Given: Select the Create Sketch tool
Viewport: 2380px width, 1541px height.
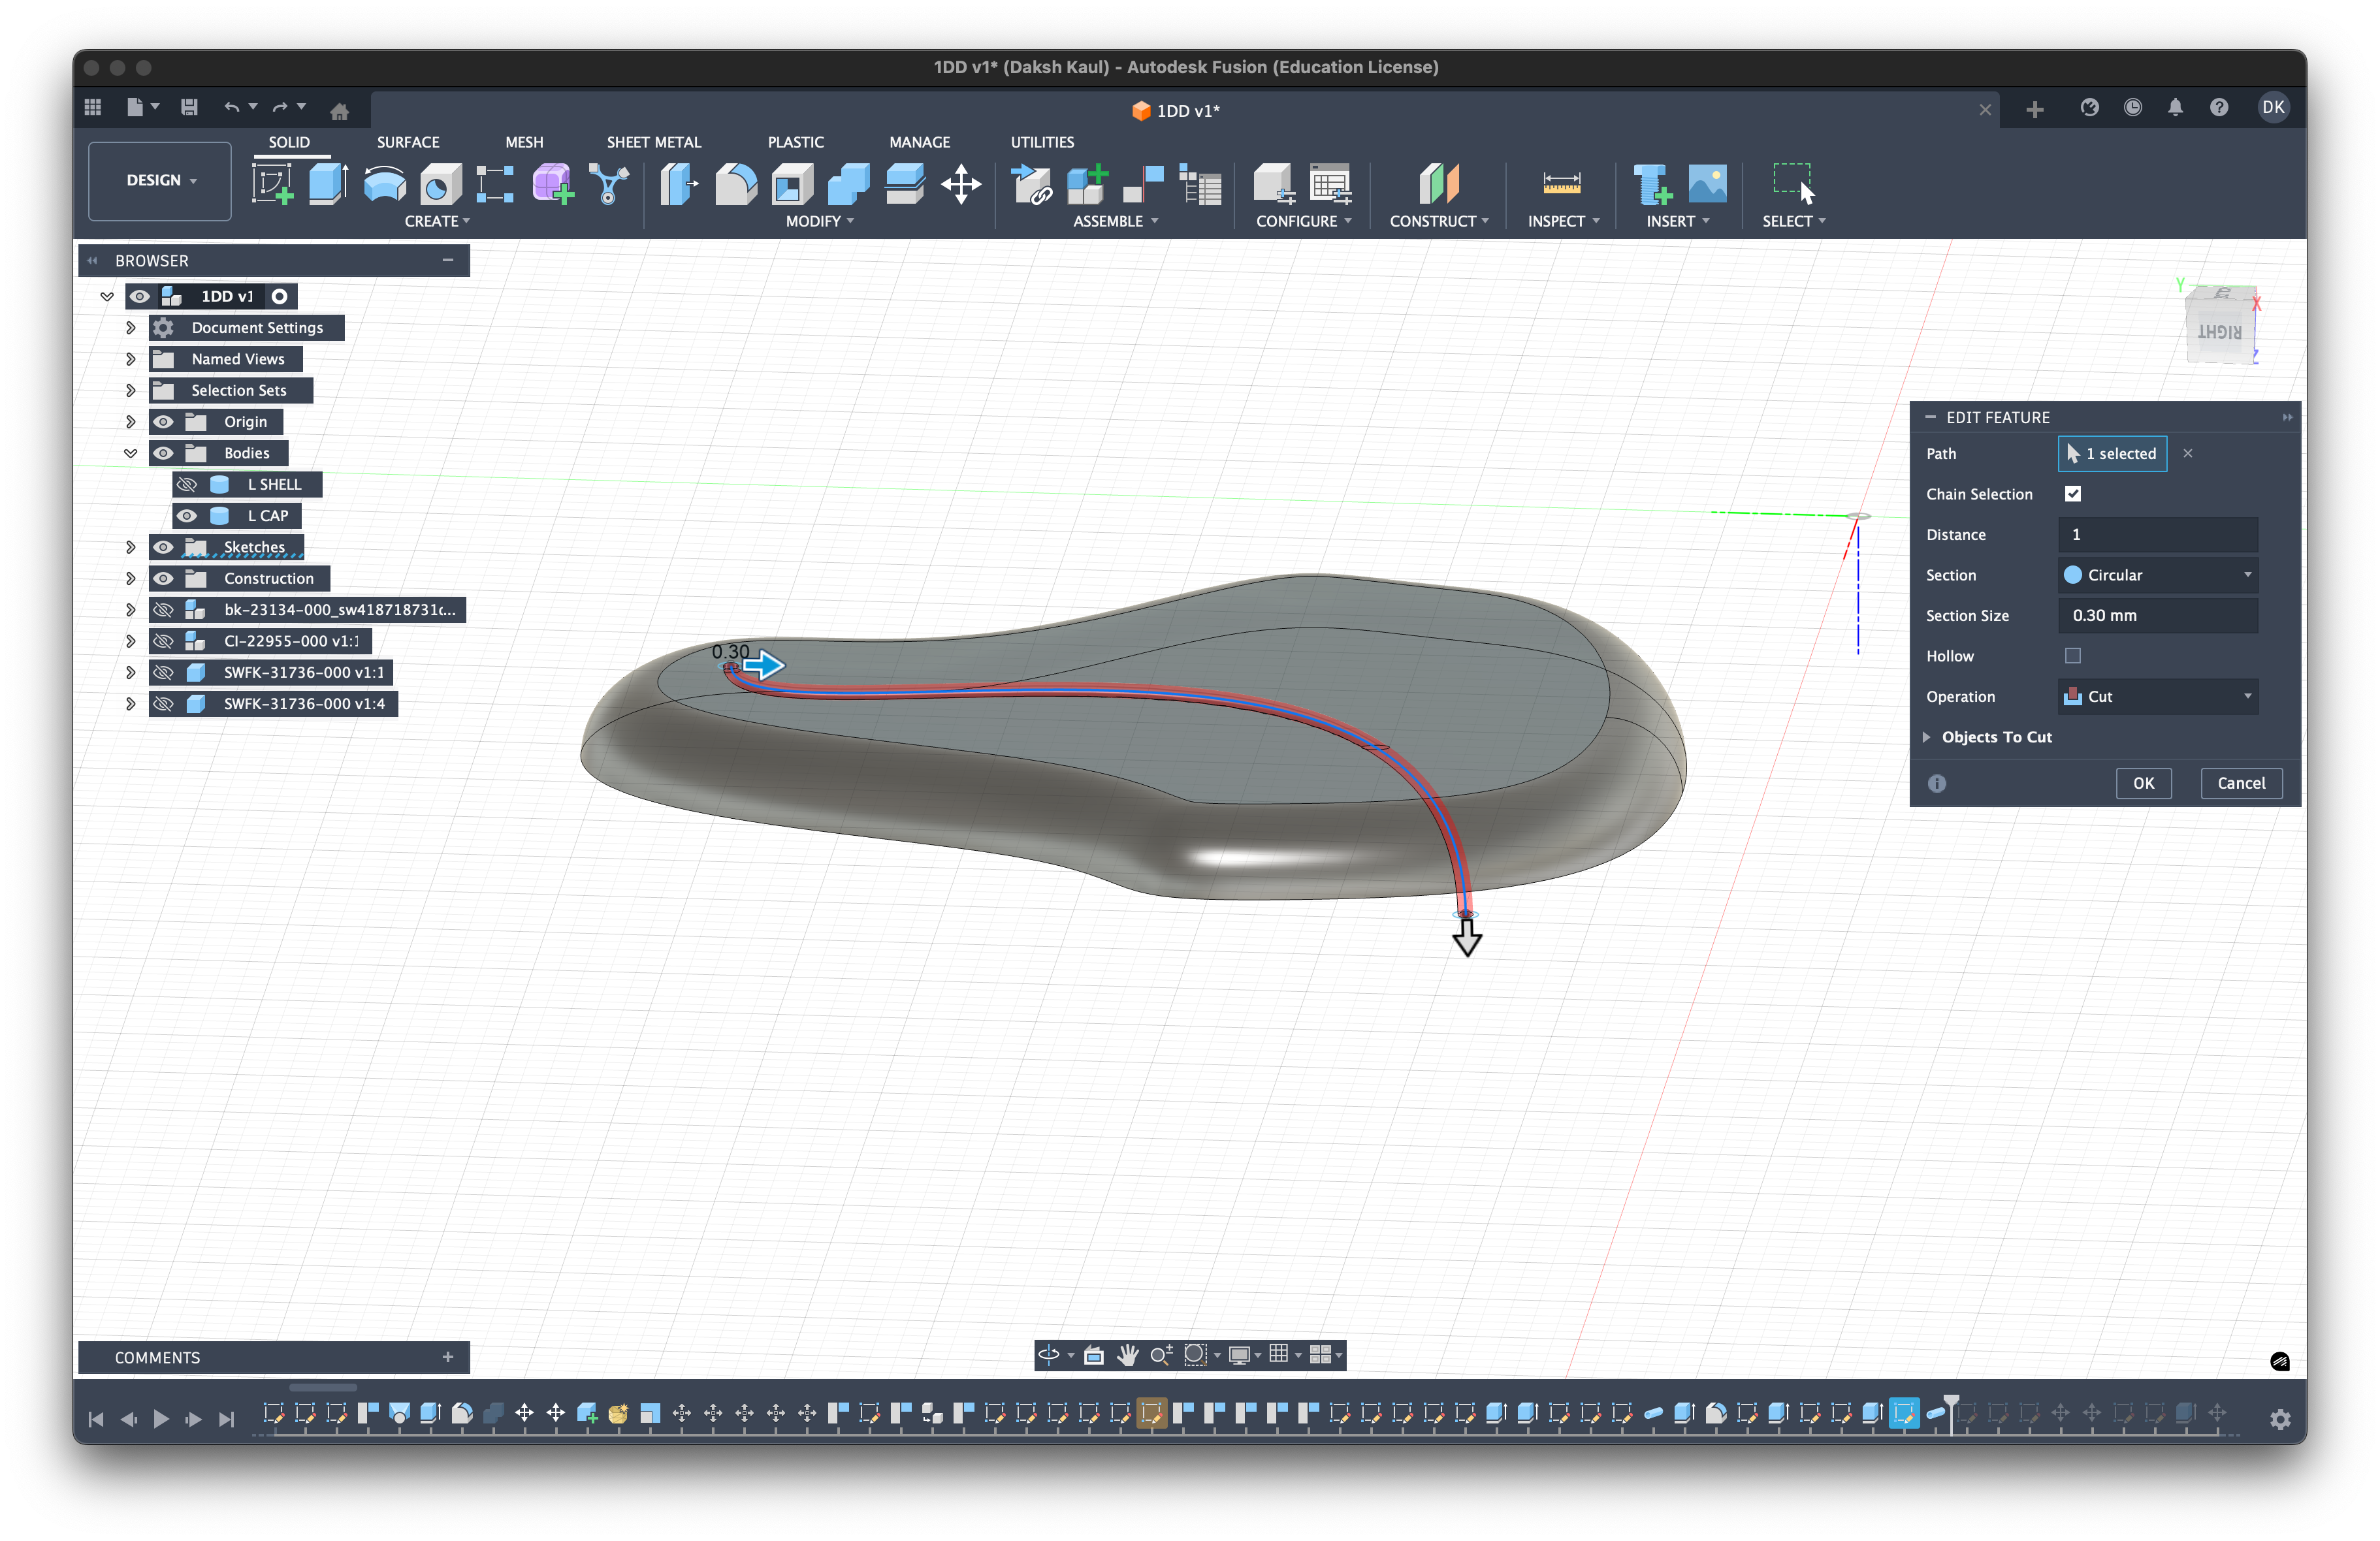Looking at the screenshot, I should click(272, 184).
